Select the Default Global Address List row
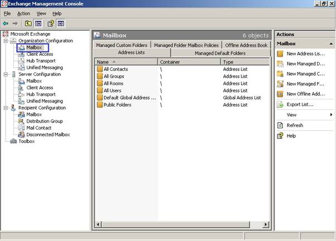Image resolution: width=336 pixels, height=241 pixels. (x=182, y=98)
